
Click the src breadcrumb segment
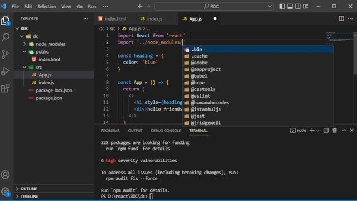click(113, 28)
